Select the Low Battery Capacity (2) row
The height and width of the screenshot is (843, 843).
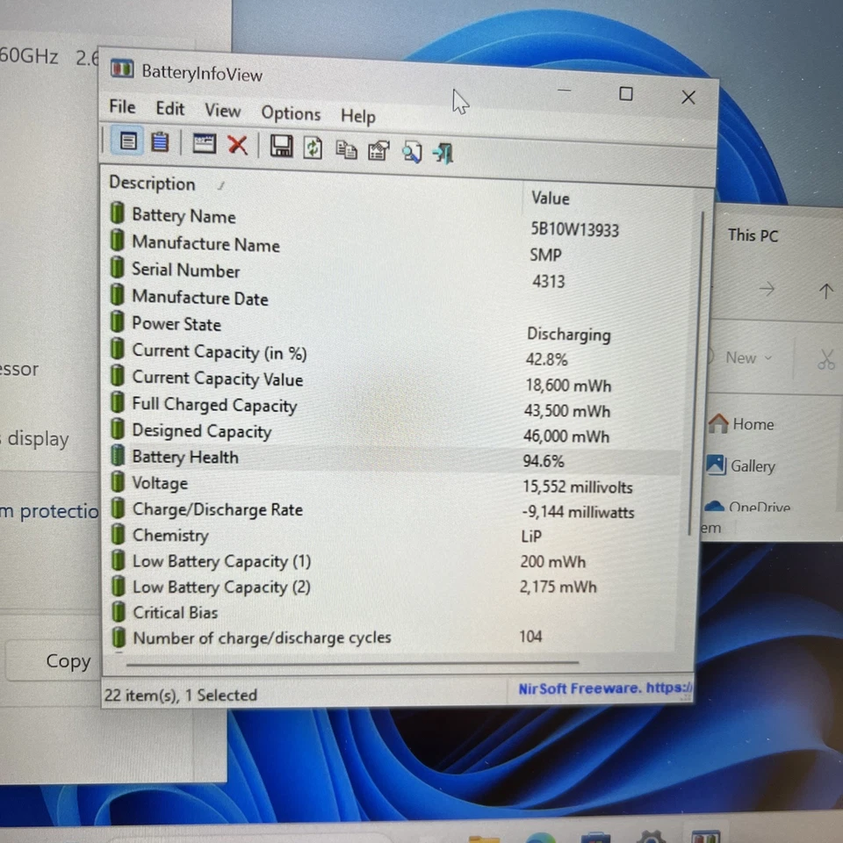click(393, 587)
